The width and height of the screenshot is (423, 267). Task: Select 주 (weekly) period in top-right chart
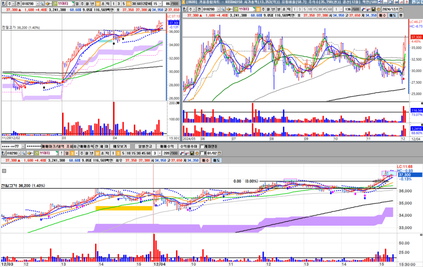pyautogui.click(x=263, y=9)
